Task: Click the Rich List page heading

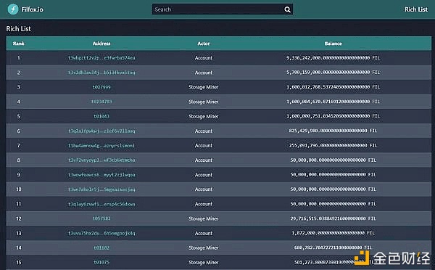Action: 19,28
